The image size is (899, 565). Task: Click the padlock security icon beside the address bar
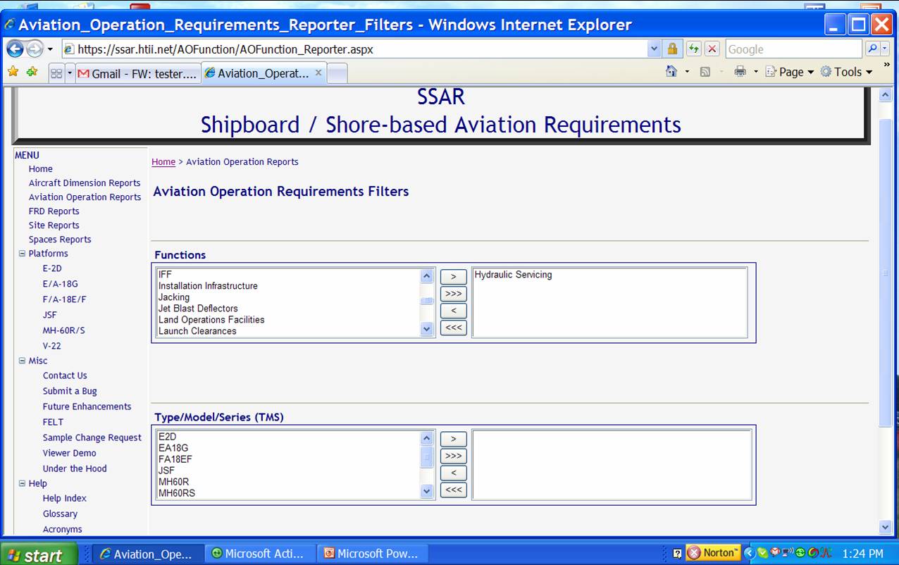tap(672, 49)
